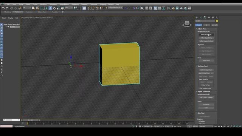Click the Don't Affect Children button
242x136 pixels.
click(x=206, y=97)
